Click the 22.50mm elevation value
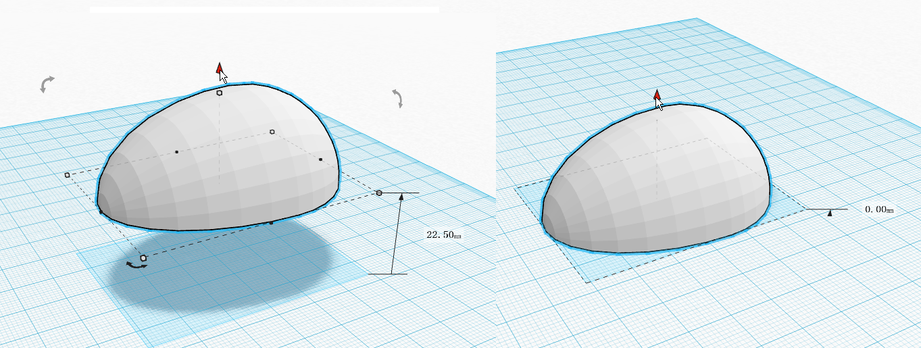 pyautogui.click(x=443, y=234)
